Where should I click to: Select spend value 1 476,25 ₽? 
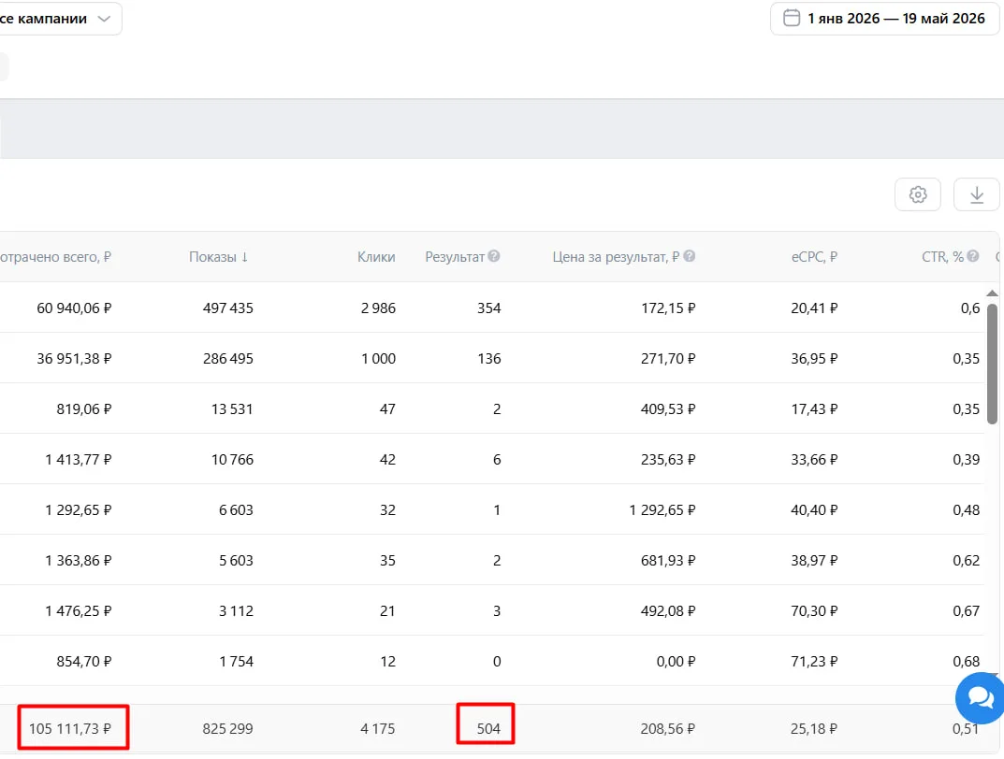pos(78,611)
